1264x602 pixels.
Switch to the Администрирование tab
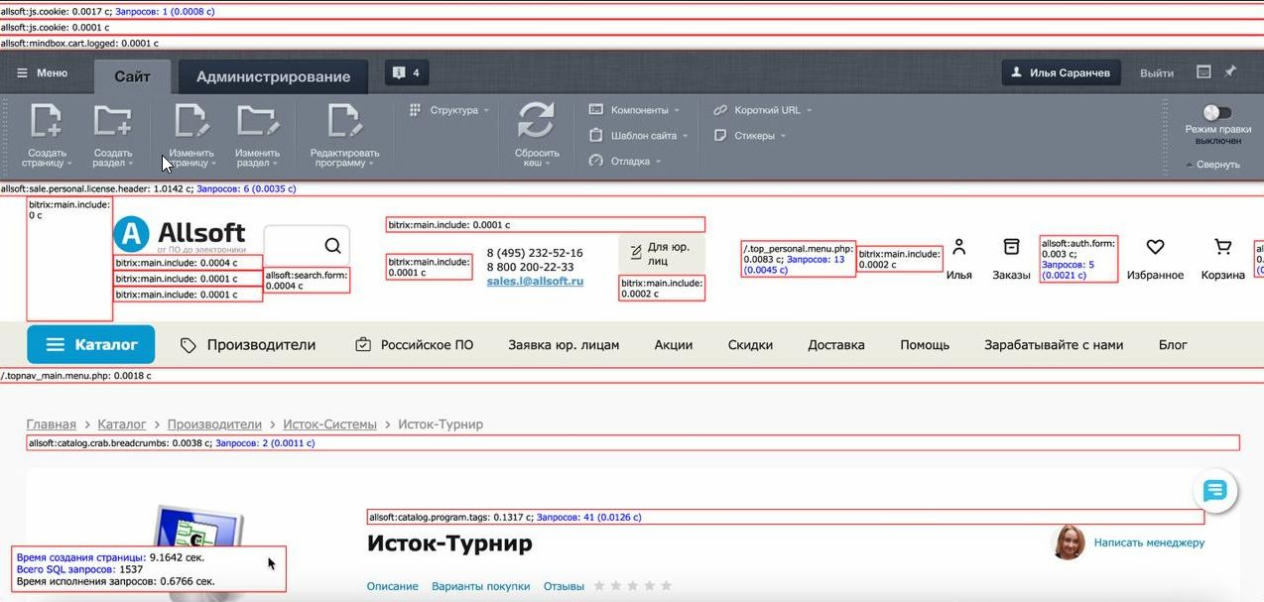point(273,76)
